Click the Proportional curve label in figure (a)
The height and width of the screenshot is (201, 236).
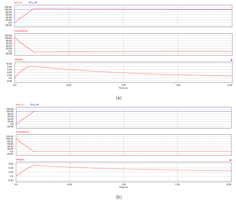[21, 31]
